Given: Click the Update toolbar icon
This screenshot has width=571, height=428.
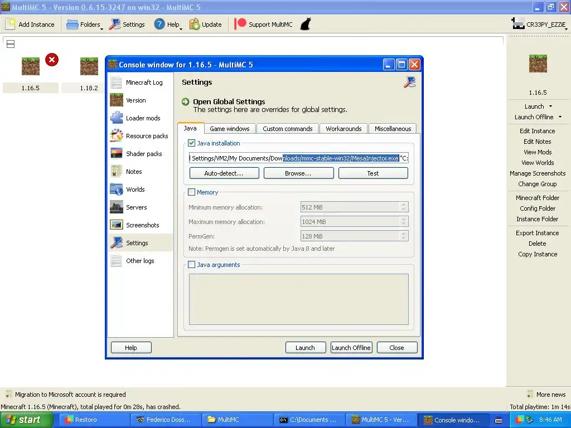Looking at the screenshot, I should point(195,24).
